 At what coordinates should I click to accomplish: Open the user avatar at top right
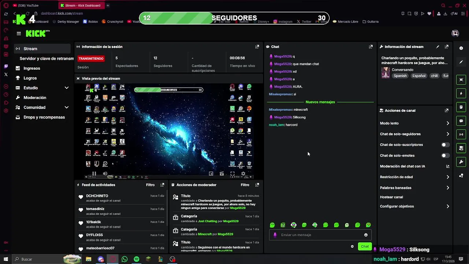click(x=455, y=33)
